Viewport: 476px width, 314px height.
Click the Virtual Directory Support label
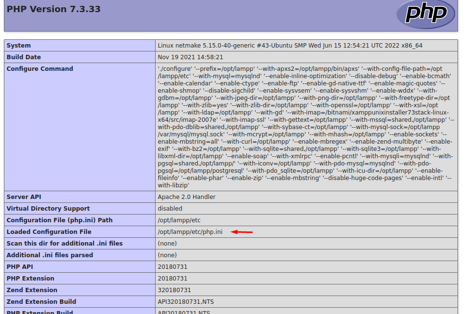48,209
